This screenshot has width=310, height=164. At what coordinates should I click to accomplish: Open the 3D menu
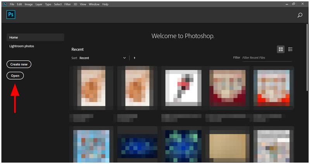click(x=75, y=4)
